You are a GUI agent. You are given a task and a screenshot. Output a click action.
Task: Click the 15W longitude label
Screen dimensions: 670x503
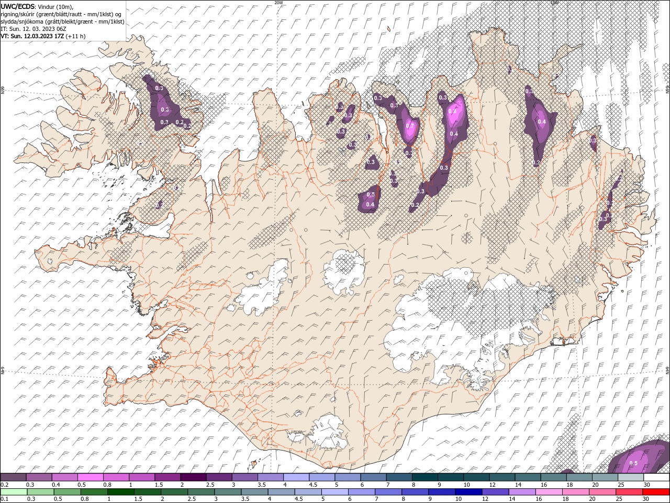coord(554,3)
